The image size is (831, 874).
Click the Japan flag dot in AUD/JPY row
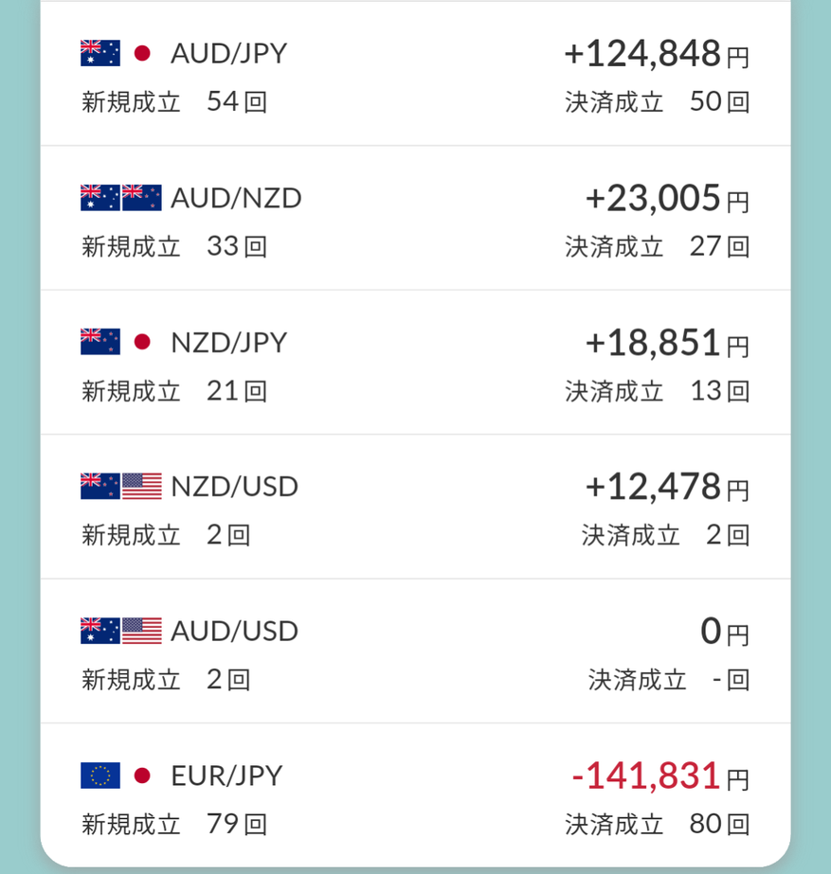point(142,53)
